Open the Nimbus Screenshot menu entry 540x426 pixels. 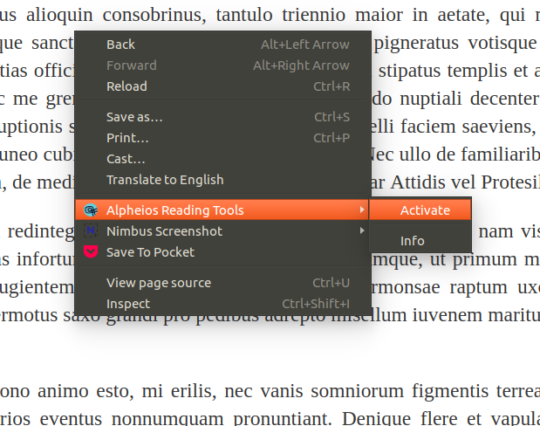click(223, 231)
